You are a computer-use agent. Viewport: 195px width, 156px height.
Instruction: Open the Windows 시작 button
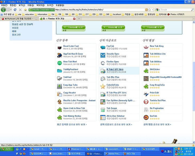coord(7,149)
